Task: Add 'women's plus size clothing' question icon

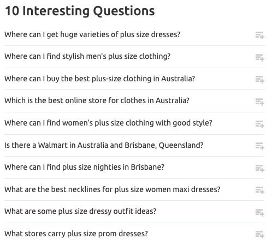Action: click(260, 124)
